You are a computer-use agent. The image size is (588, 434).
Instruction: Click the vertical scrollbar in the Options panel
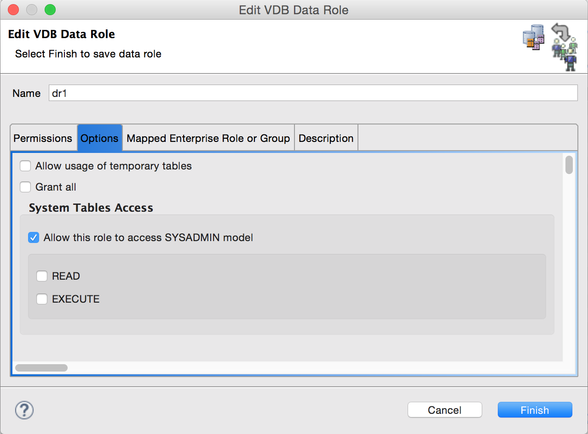pos(569,165)
